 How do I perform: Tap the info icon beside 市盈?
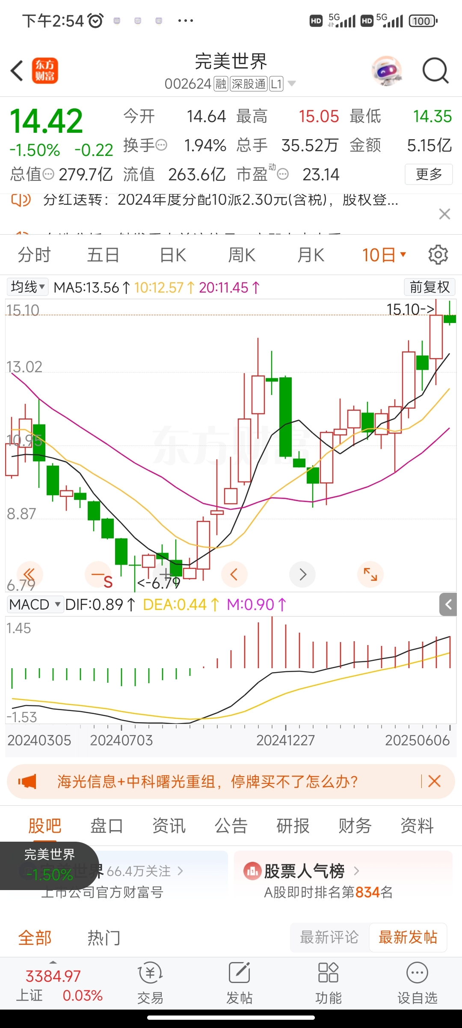coord(283,174)
